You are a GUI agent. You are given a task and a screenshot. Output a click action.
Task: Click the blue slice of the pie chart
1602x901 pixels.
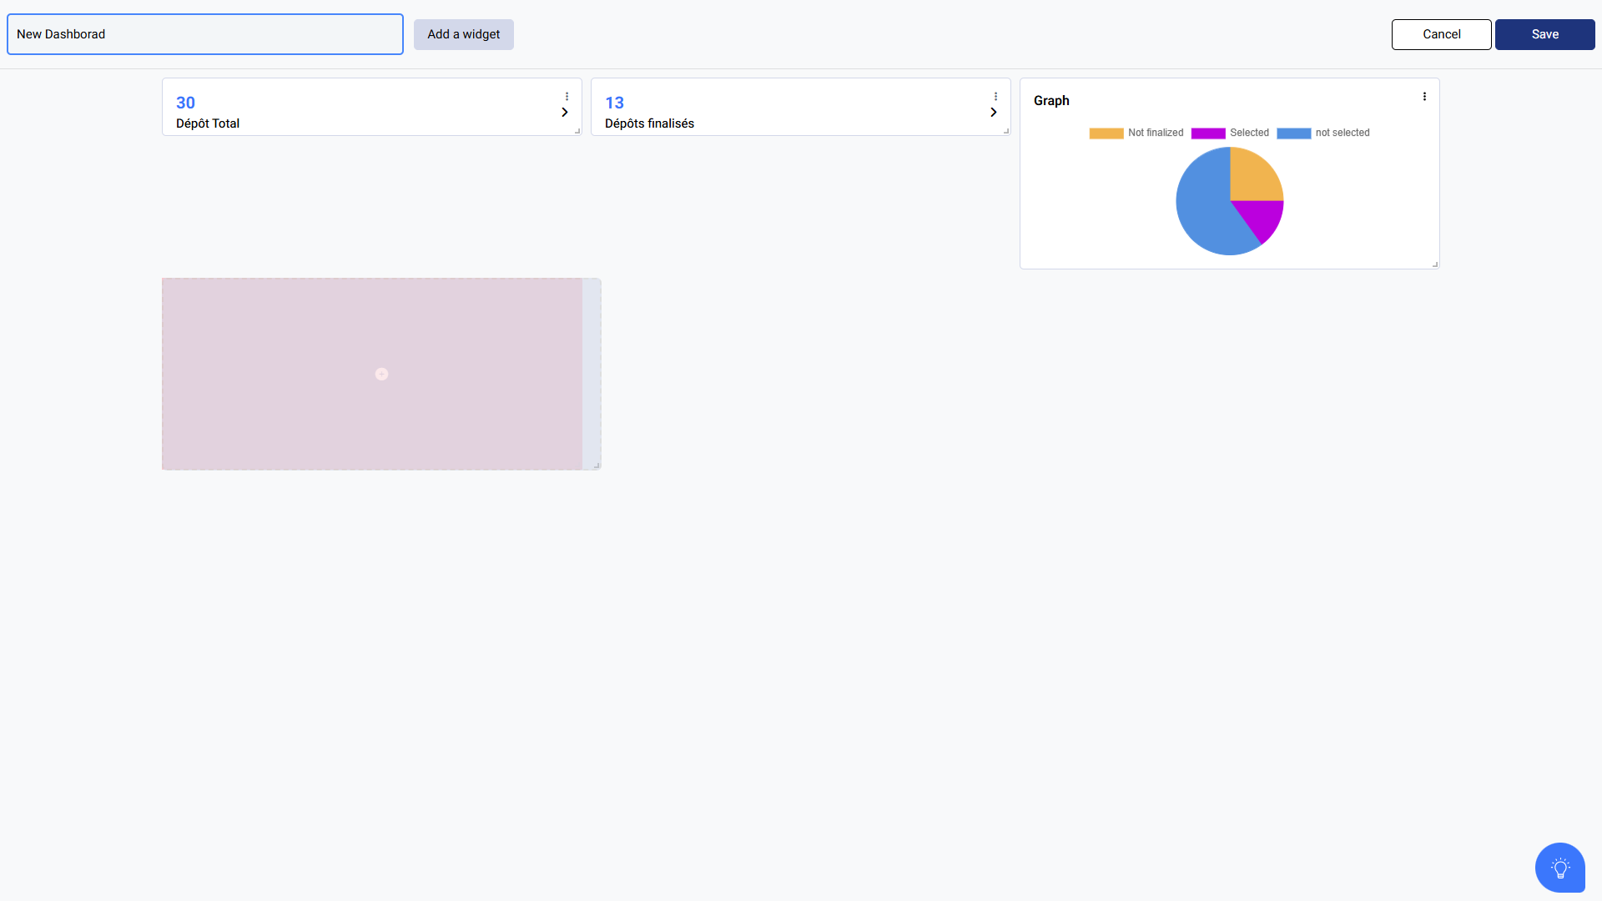1201,209
